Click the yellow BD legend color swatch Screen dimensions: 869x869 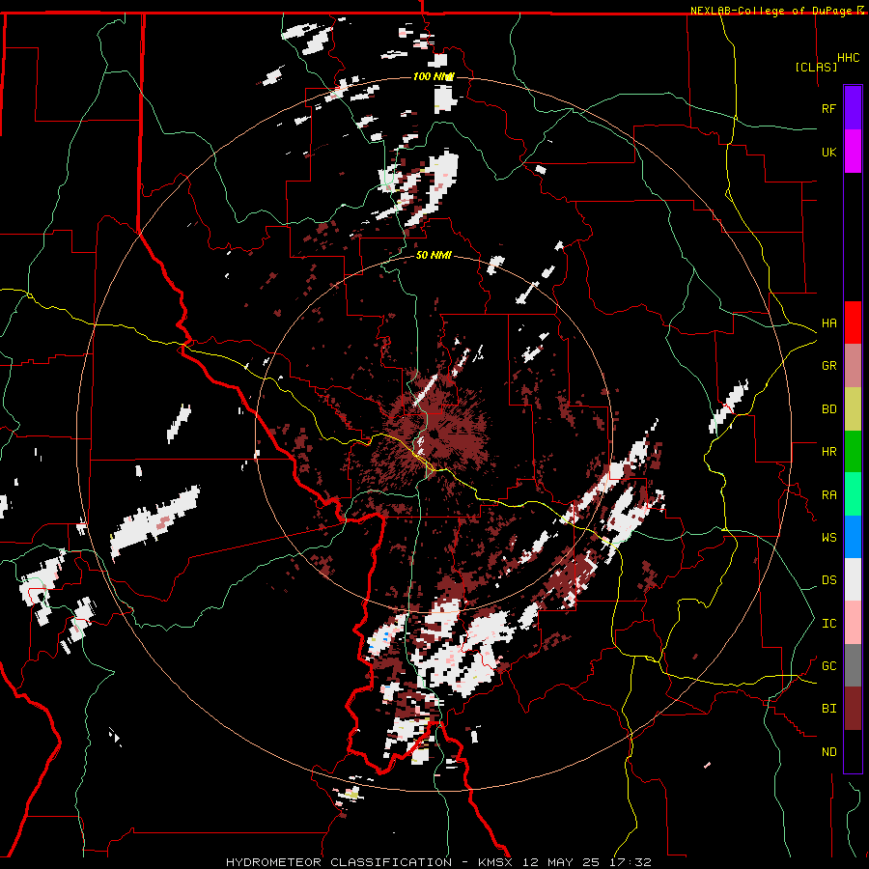click(x=853, y=408)
